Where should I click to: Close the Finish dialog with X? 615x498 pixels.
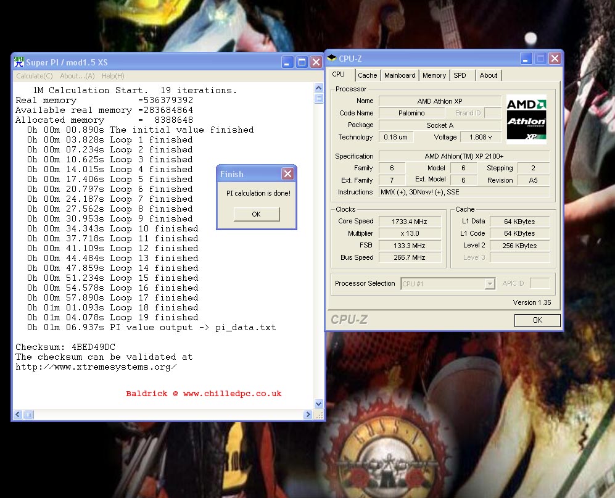pyautogui.click(x=288, y=174)
